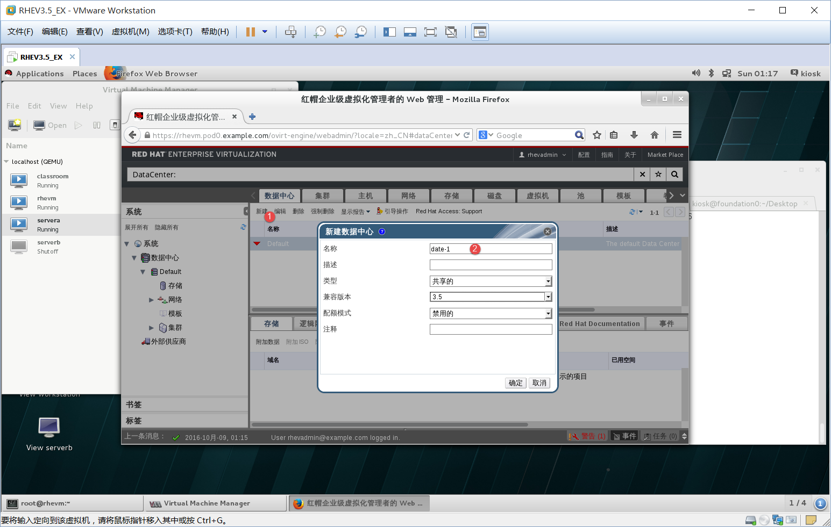Viewport: 831px width, 527px height.
Task: Open 显示报告 dropdown
Action: point(356,212)
